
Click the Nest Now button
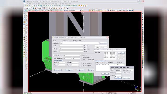58,70
